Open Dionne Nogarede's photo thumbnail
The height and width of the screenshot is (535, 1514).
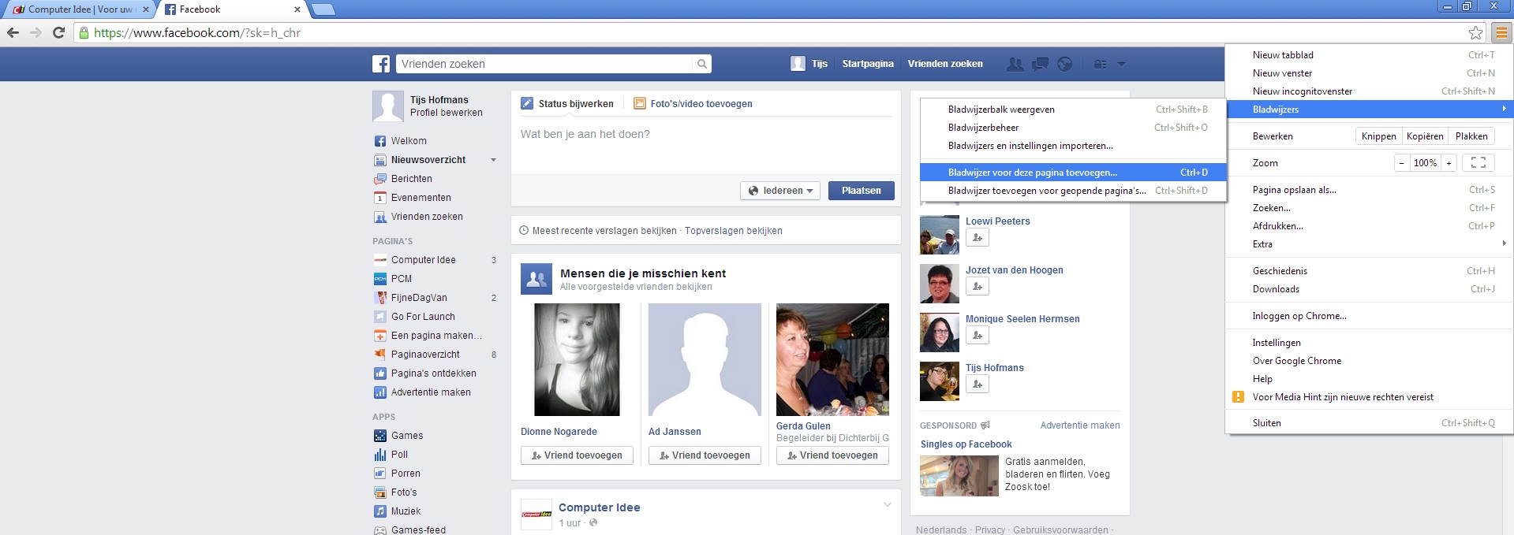577,359
